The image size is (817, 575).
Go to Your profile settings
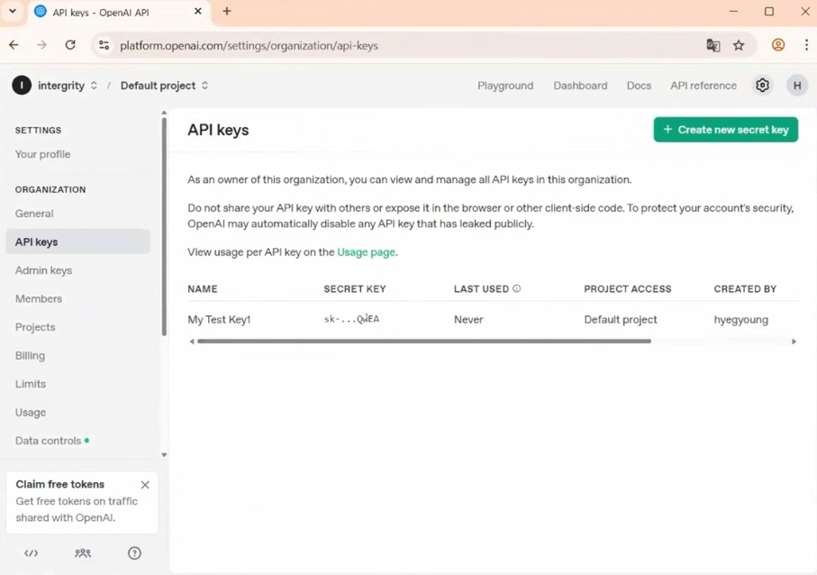pos(42,154)
